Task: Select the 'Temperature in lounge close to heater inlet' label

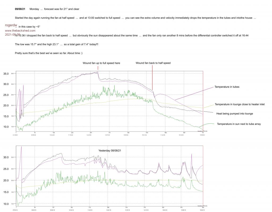Action: tap(240, 104)
